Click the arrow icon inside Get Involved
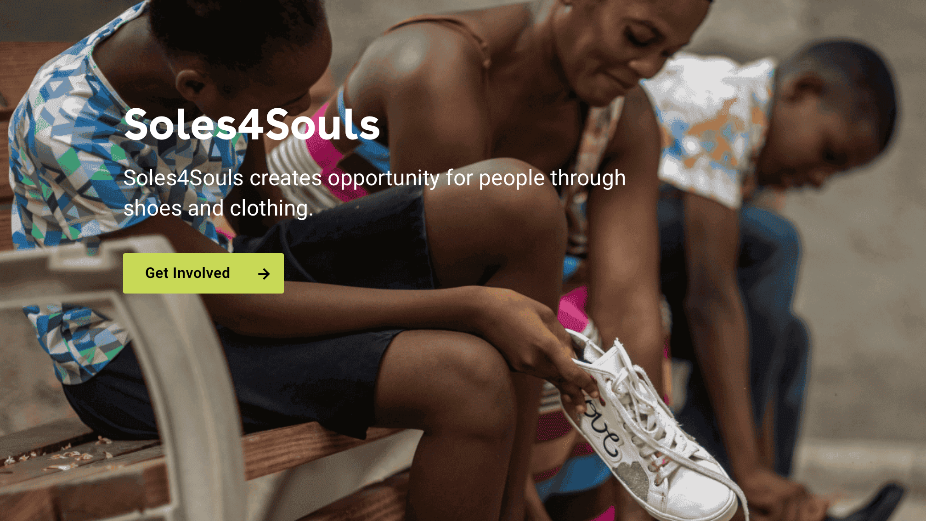 pyautogui.click(x=264, y=274)
